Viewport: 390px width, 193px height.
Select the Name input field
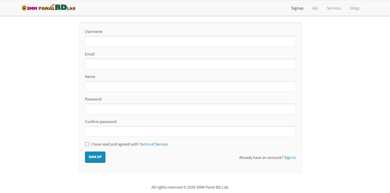190,87
